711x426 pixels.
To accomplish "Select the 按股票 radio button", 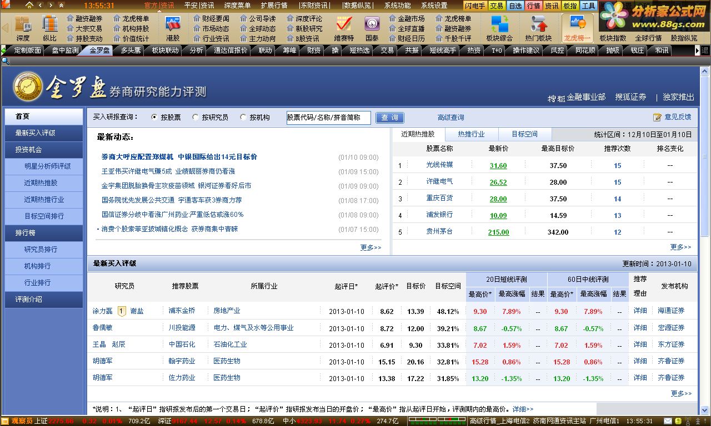I will (x=154, y=117).
